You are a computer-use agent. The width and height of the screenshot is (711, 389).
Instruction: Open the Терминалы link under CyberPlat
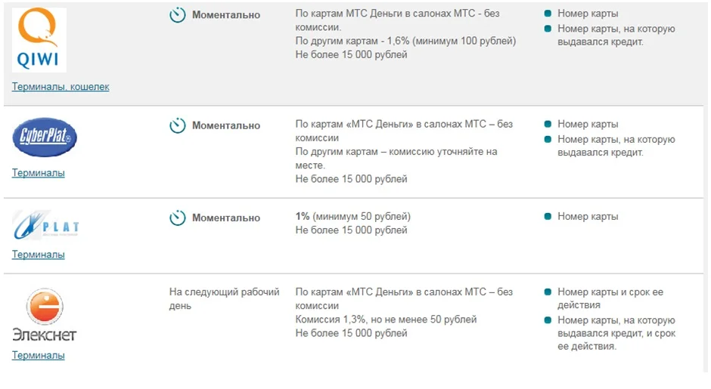click(38, 172)
